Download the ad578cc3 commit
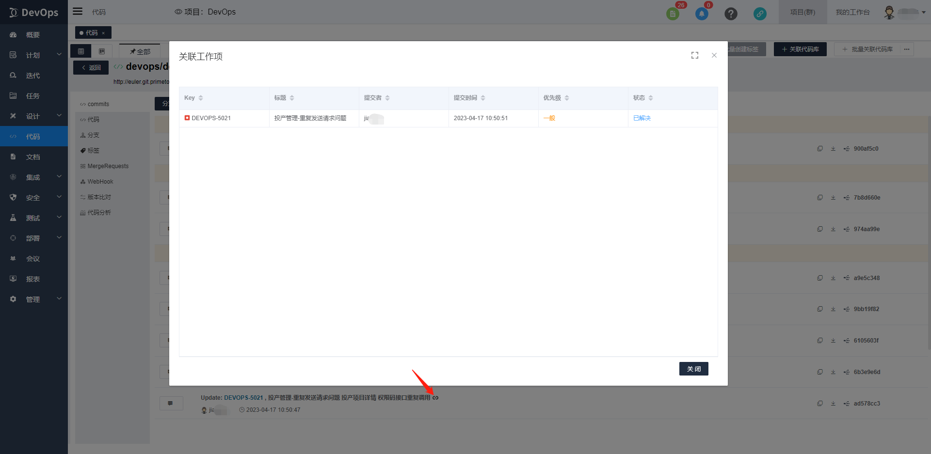Image resolution: width=931 pixels, height=454 pixels. coord(833,404)
